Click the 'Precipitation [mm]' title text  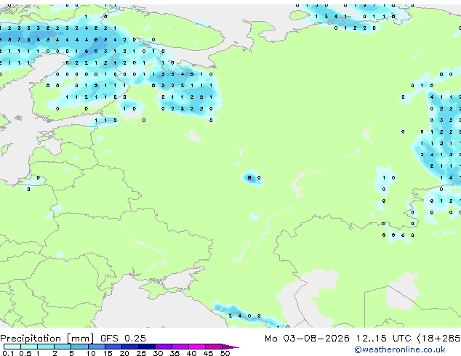click(x=47, y=339)
